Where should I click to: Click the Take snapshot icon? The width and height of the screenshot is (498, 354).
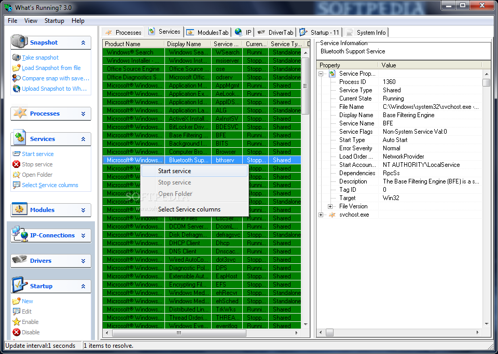click(x=17, y=58)
